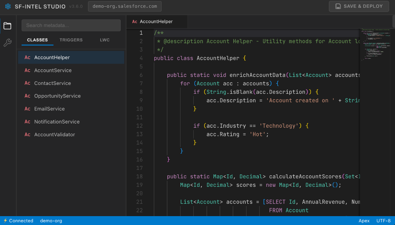This screenshot has height=225, width=395.
Task: Open the files panel in the left rail
Action: [7, 25]
